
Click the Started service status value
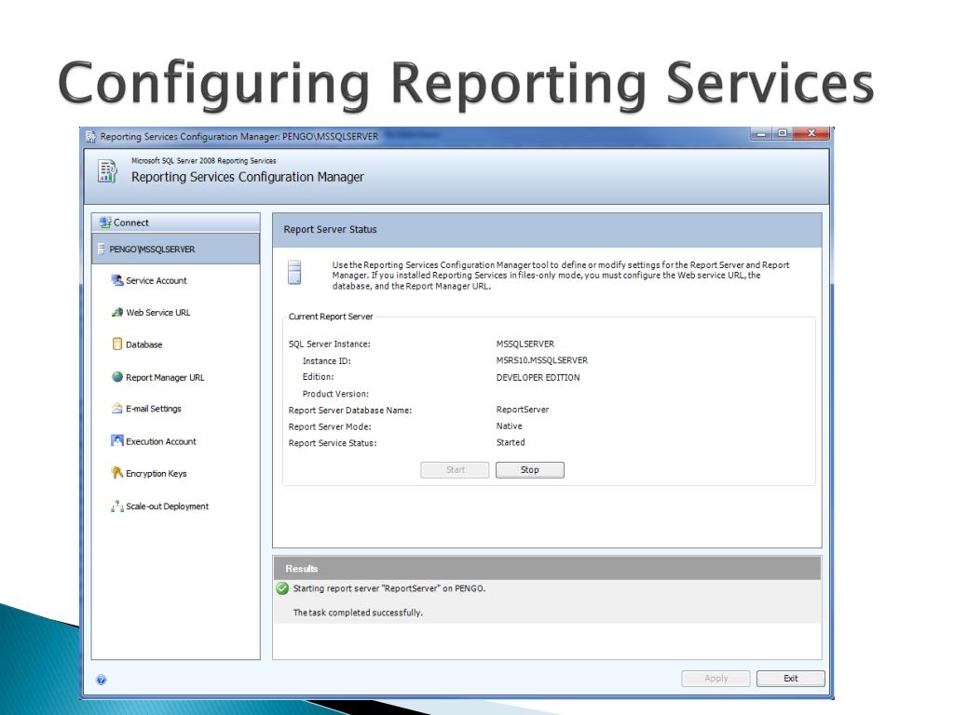click(x=511, y=442)
